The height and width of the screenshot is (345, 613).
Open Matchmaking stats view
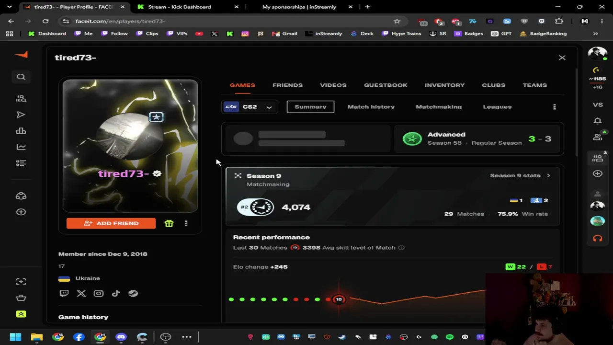coord(439,107)
